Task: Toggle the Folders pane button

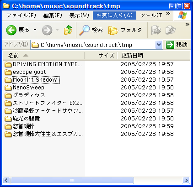Action: pos(125,30)
